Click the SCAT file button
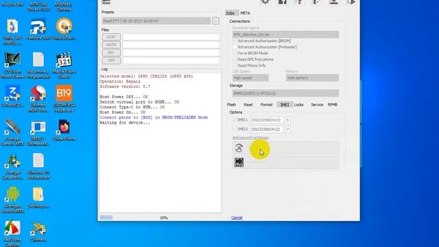Viewport: 439px width, 247px height. tap(111, 37)
